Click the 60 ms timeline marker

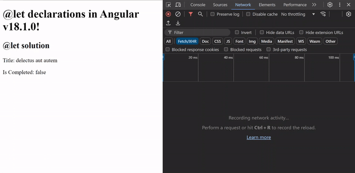(264, 58)
